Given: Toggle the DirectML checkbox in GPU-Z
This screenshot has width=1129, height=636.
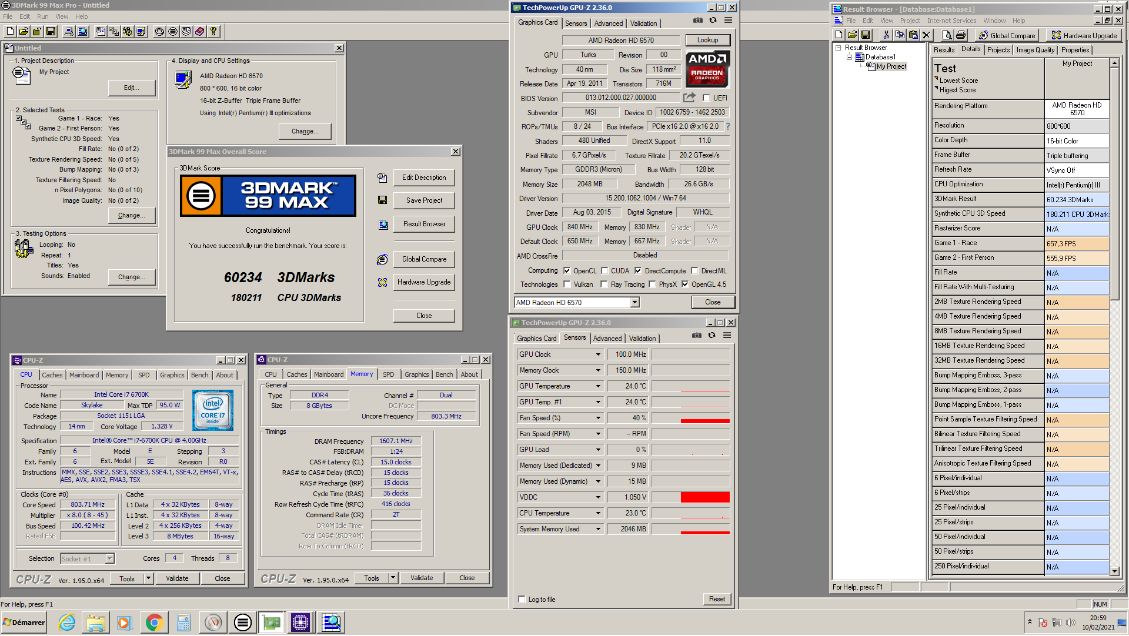Looking at the screenshot, I should tap(694, 271).
